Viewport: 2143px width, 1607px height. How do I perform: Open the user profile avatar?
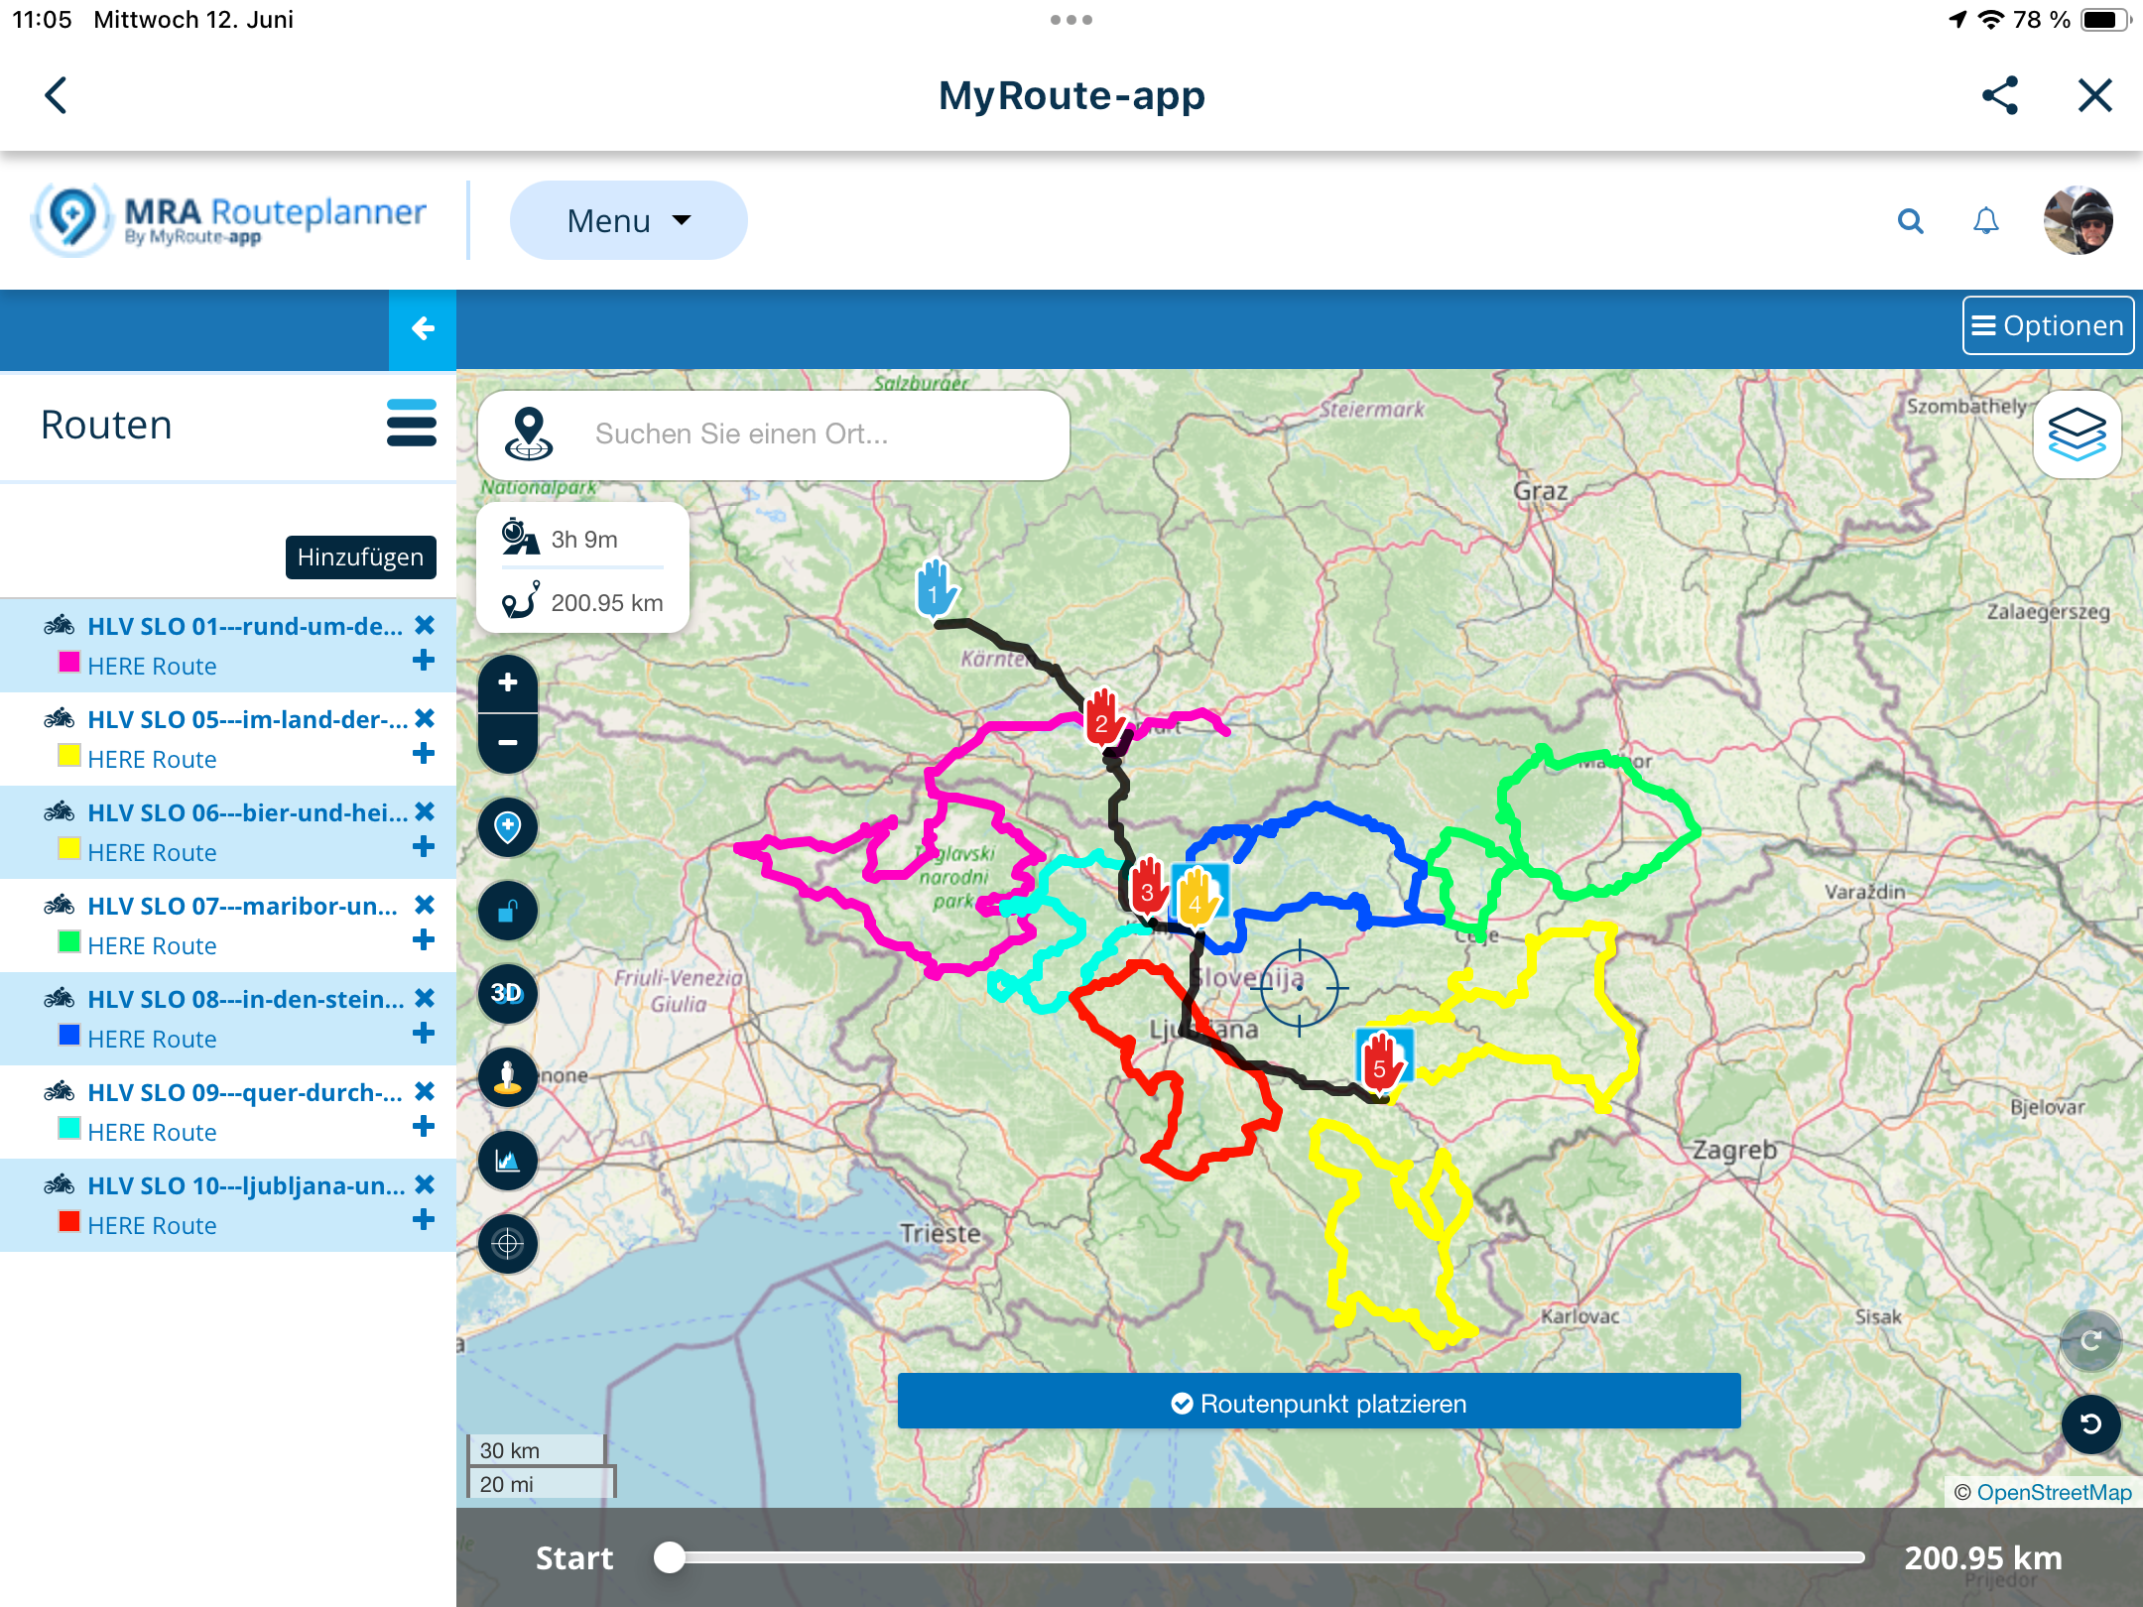pyautogui.click(x=2078, y=220)
